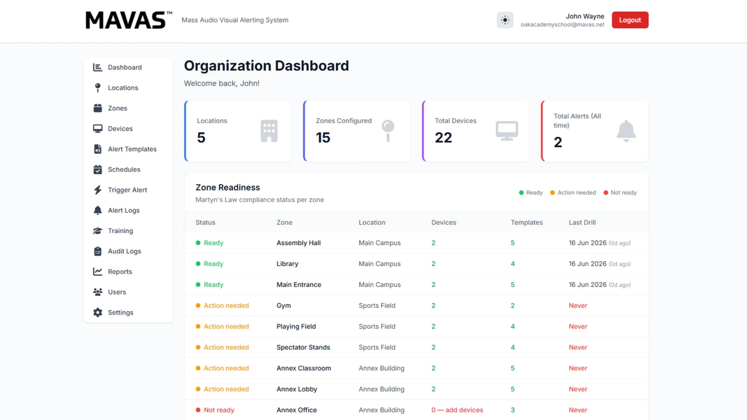Click the building icon on Locations card
The image size is (747, 420).
269,131
